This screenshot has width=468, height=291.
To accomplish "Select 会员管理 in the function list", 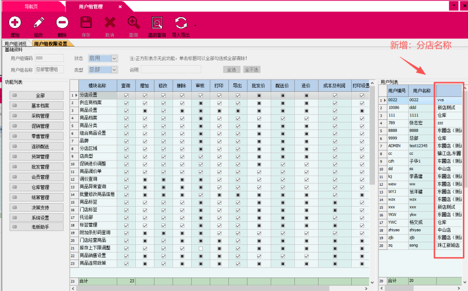I will pos(37,177).
